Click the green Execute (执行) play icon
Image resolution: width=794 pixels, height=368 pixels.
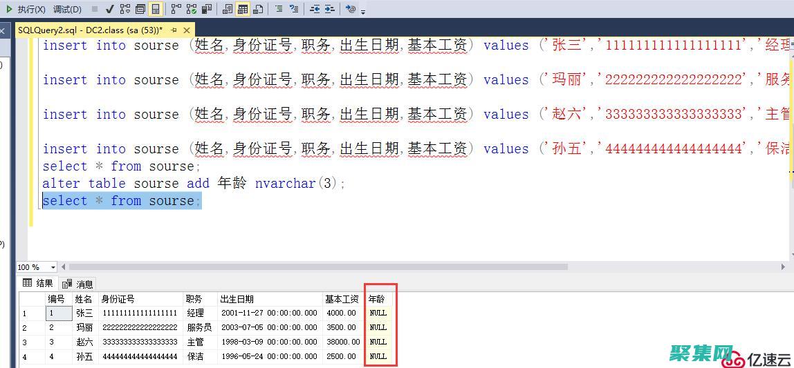pos(9,9)
